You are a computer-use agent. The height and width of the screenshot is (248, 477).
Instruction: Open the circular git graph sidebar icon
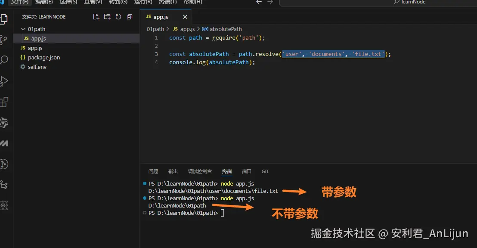click(x=4, y=164)
